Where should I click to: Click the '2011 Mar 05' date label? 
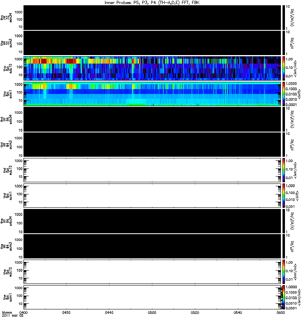(13, 315)
